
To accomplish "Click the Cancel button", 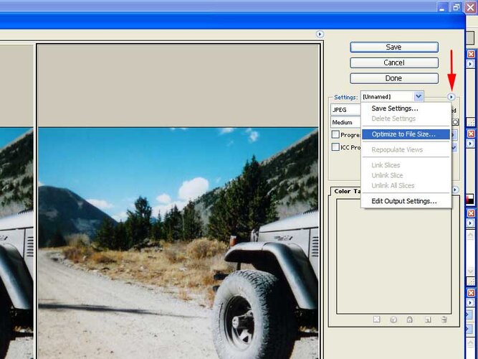I will coord(394,62).
